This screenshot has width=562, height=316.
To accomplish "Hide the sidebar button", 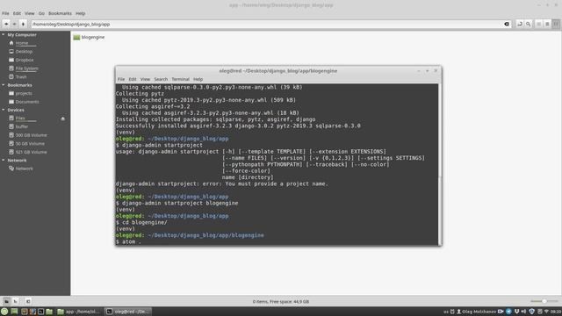I will (28, 301).
